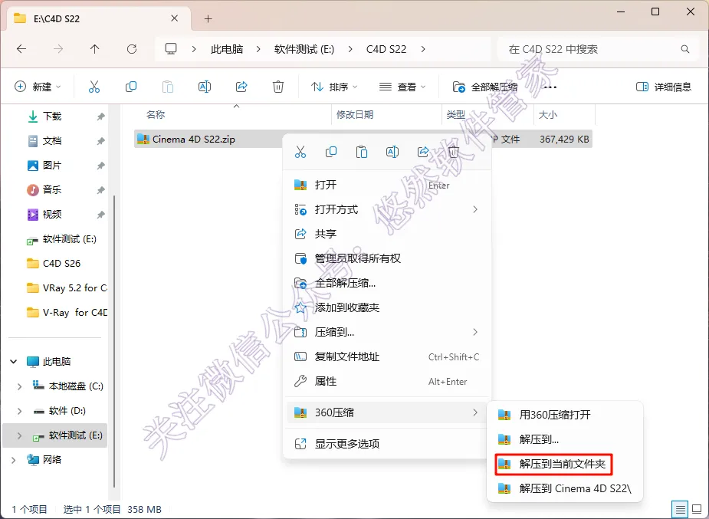Close the E:\C4D S22 tab
This screenshot has width=709, height=519.
[x=175, y=18]
